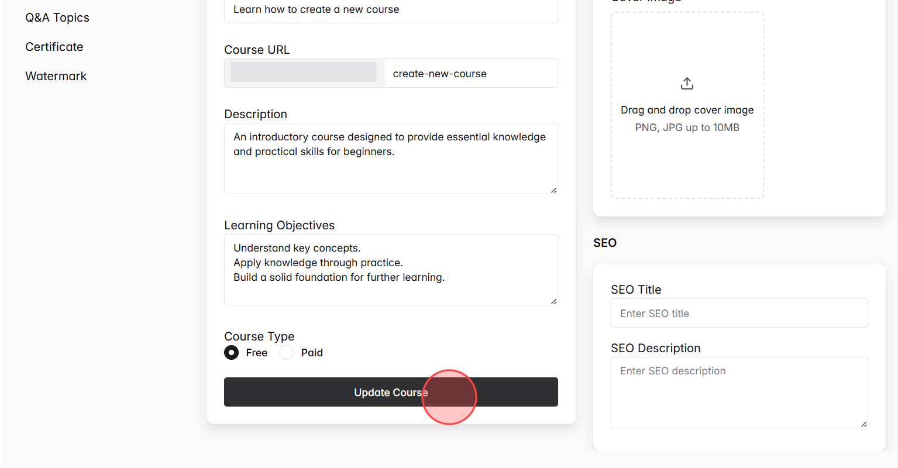Click the upload icon in the cover image area
Image resolution: width=898 pixels, height=468 pixels.
tap(687, 83)
